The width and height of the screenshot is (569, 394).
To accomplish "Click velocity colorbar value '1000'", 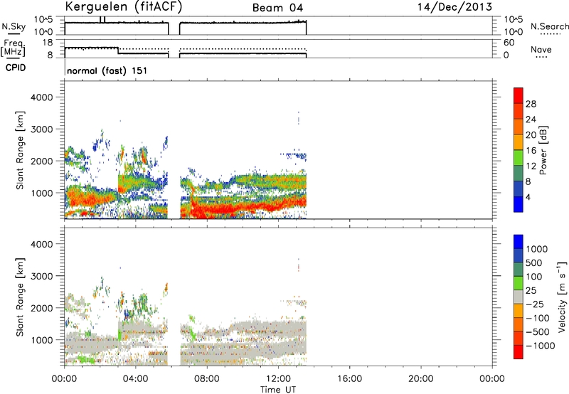I will [537, 249].
